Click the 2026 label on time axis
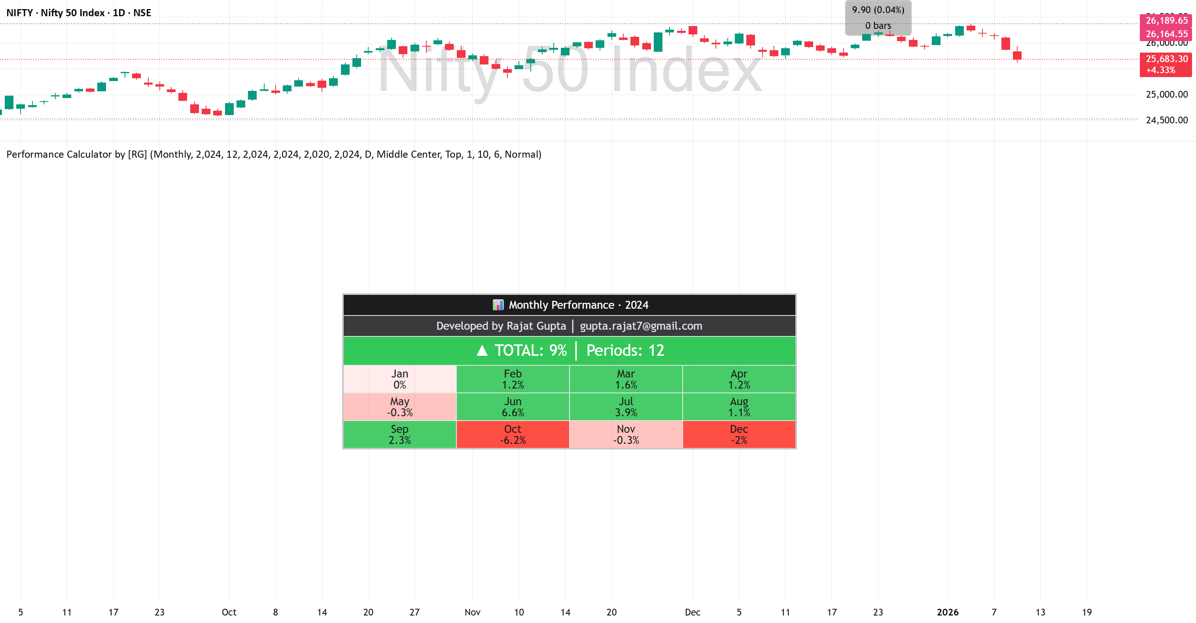 point(948,612)
